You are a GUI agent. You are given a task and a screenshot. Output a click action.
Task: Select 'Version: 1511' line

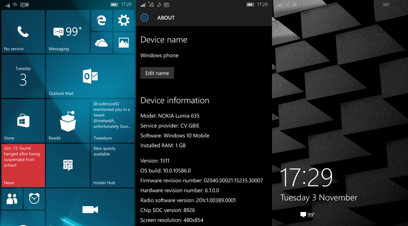click(x=155, y=161)
